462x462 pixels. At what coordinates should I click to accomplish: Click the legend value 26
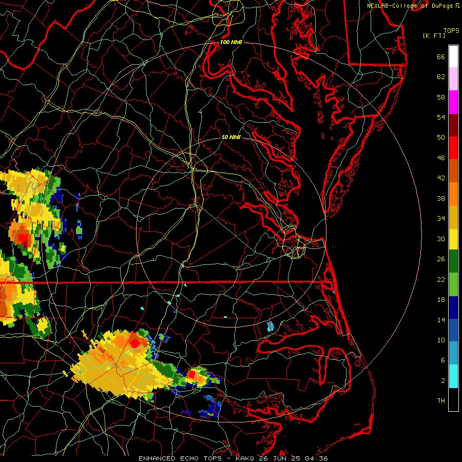point(441,259)
